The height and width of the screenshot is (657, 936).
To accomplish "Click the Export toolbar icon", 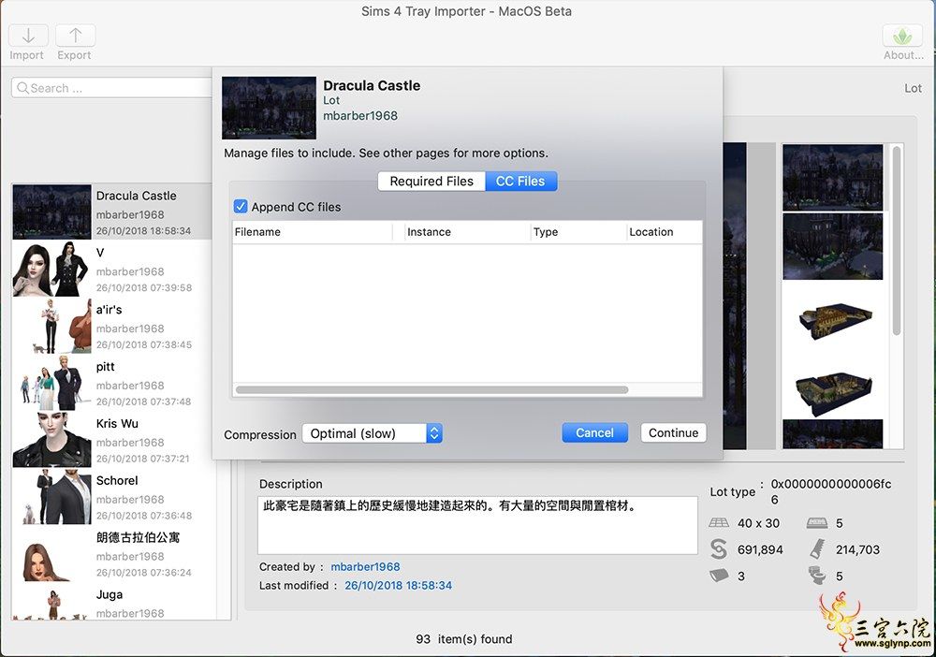I will 75,36.
